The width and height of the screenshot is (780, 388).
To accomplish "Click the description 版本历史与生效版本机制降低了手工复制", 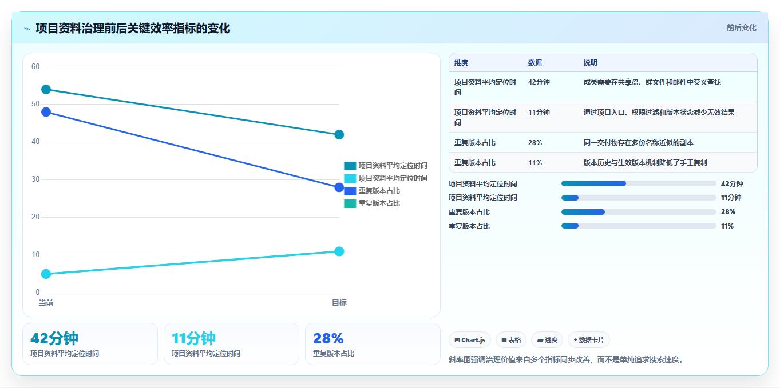I will pyautogui.click(x=646, y=163).
